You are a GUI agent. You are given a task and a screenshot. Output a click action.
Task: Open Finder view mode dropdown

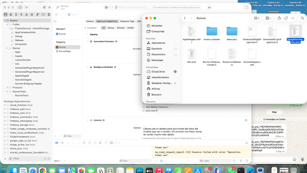coord(257,18)
